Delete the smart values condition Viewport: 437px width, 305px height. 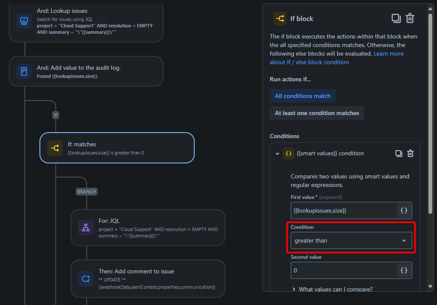[410, 153]
